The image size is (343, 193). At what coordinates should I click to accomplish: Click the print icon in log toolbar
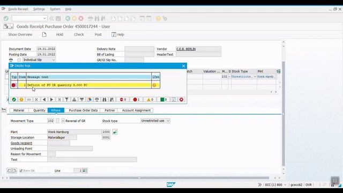click(97, 100)
